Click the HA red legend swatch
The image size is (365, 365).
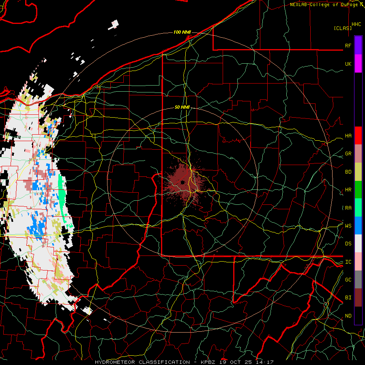coord(358,135)
